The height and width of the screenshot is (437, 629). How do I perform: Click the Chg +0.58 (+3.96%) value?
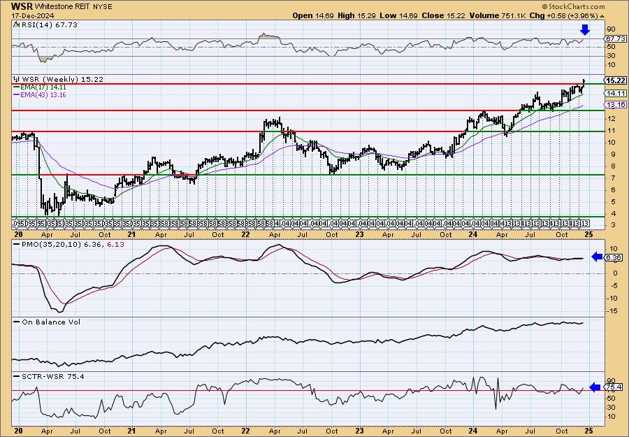(563, 15)
